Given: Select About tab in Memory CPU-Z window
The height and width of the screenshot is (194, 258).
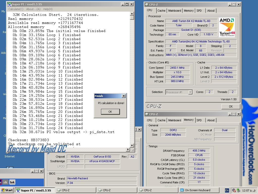Looking at the screenshot, I should 211,120.
